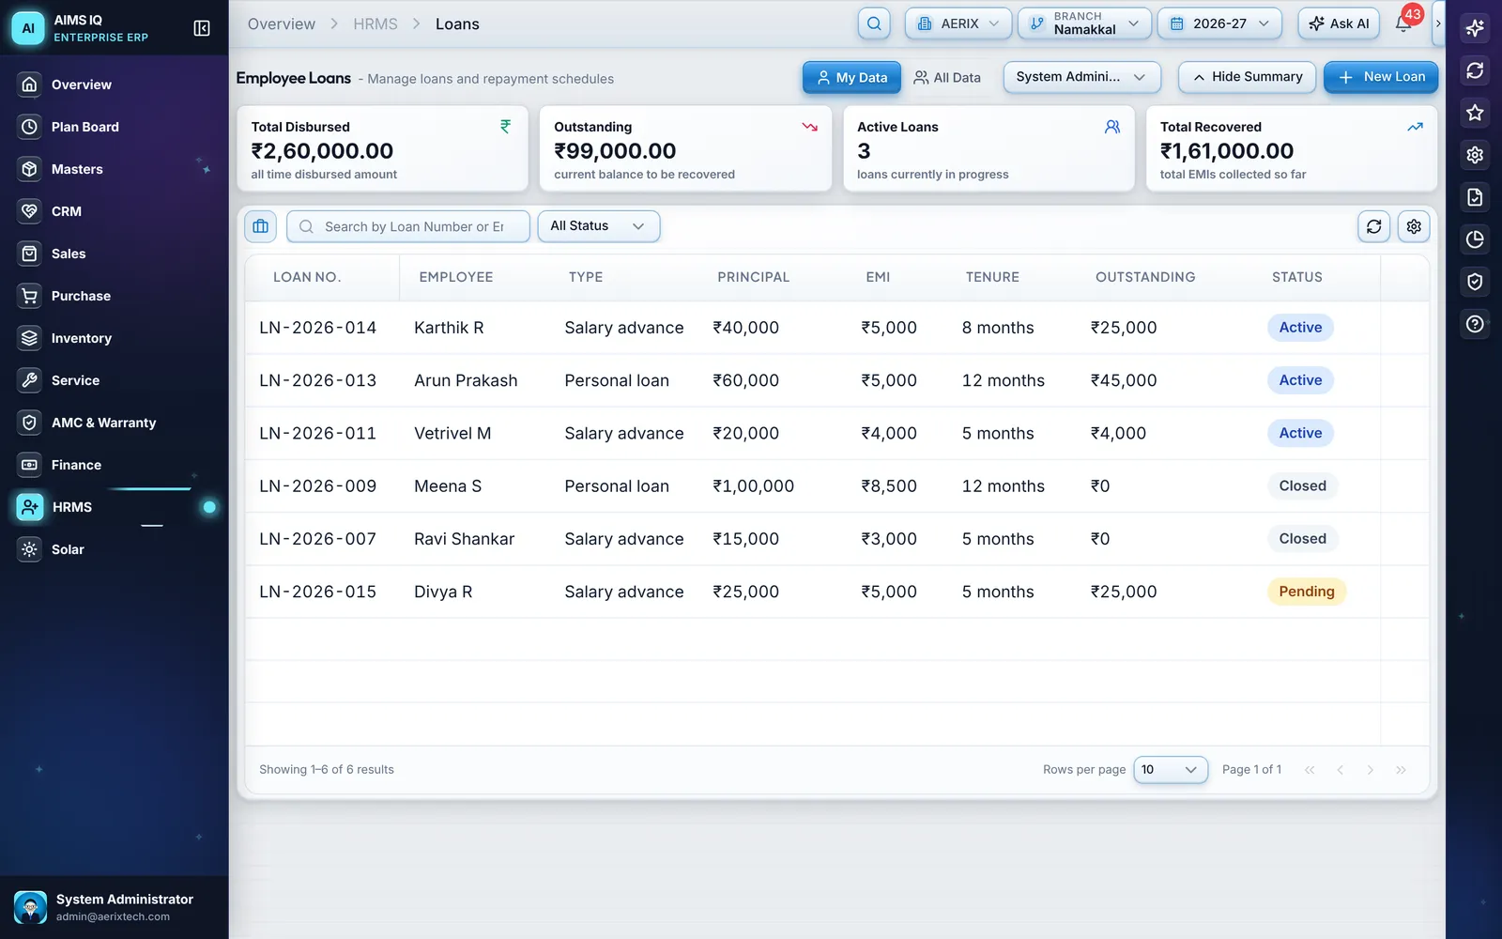This screenshot has height=939, width=1502.
Task: Open notifications bell with 43 badge
Action: click(x=1403, y=23)
